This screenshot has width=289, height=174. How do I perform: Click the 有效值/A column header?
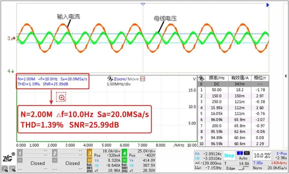click(240, 78)
